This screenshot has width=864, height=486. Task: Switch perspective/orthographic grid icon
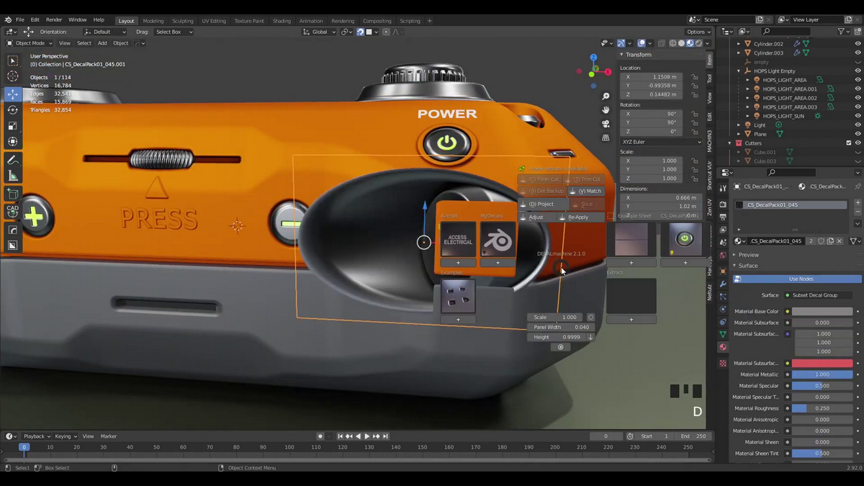(x=606, y=137)
